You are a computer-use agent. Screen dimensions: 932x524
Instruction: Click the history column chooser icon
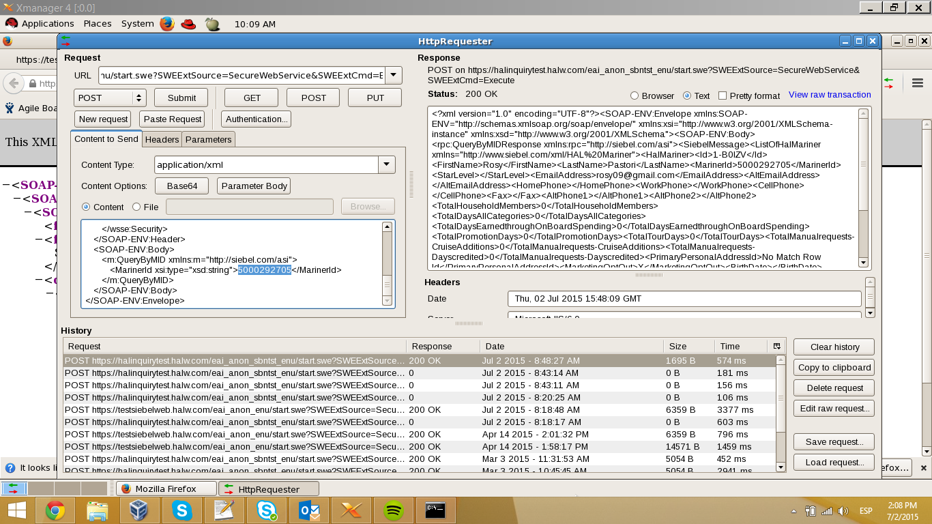(x=776, y=346)
